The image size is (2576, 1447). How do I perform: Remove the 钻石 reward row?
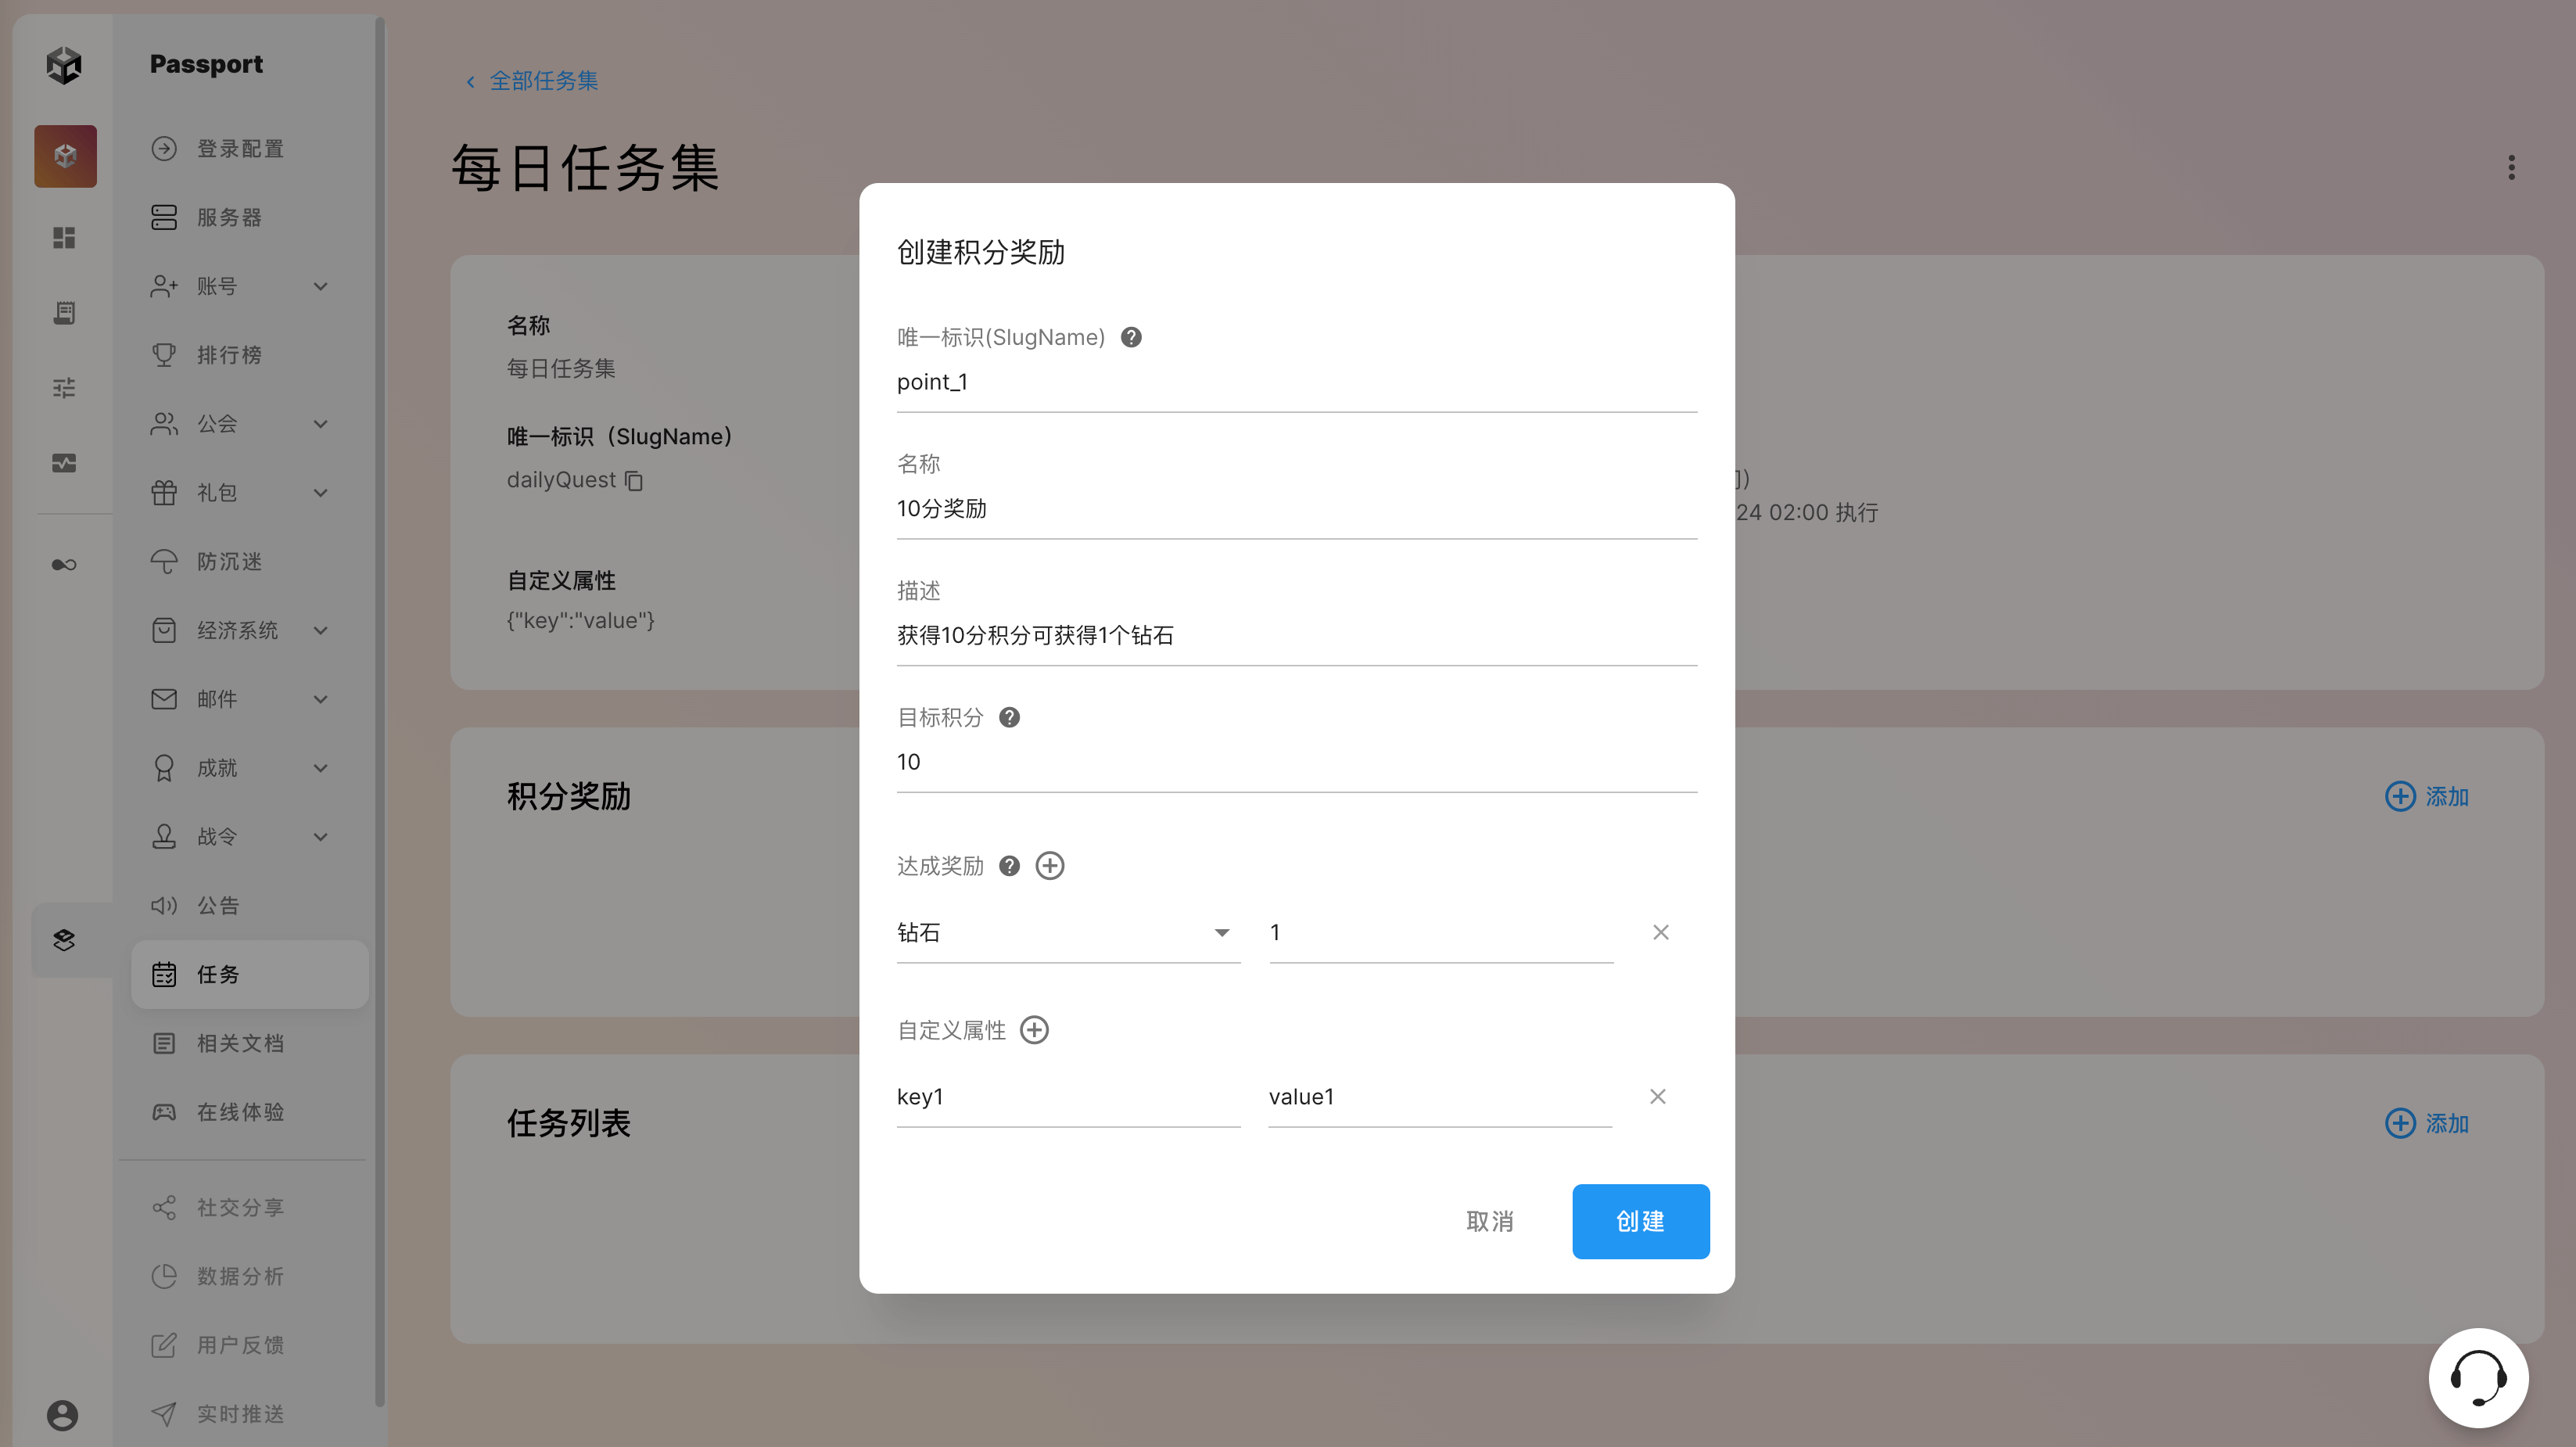[1660, 933]
